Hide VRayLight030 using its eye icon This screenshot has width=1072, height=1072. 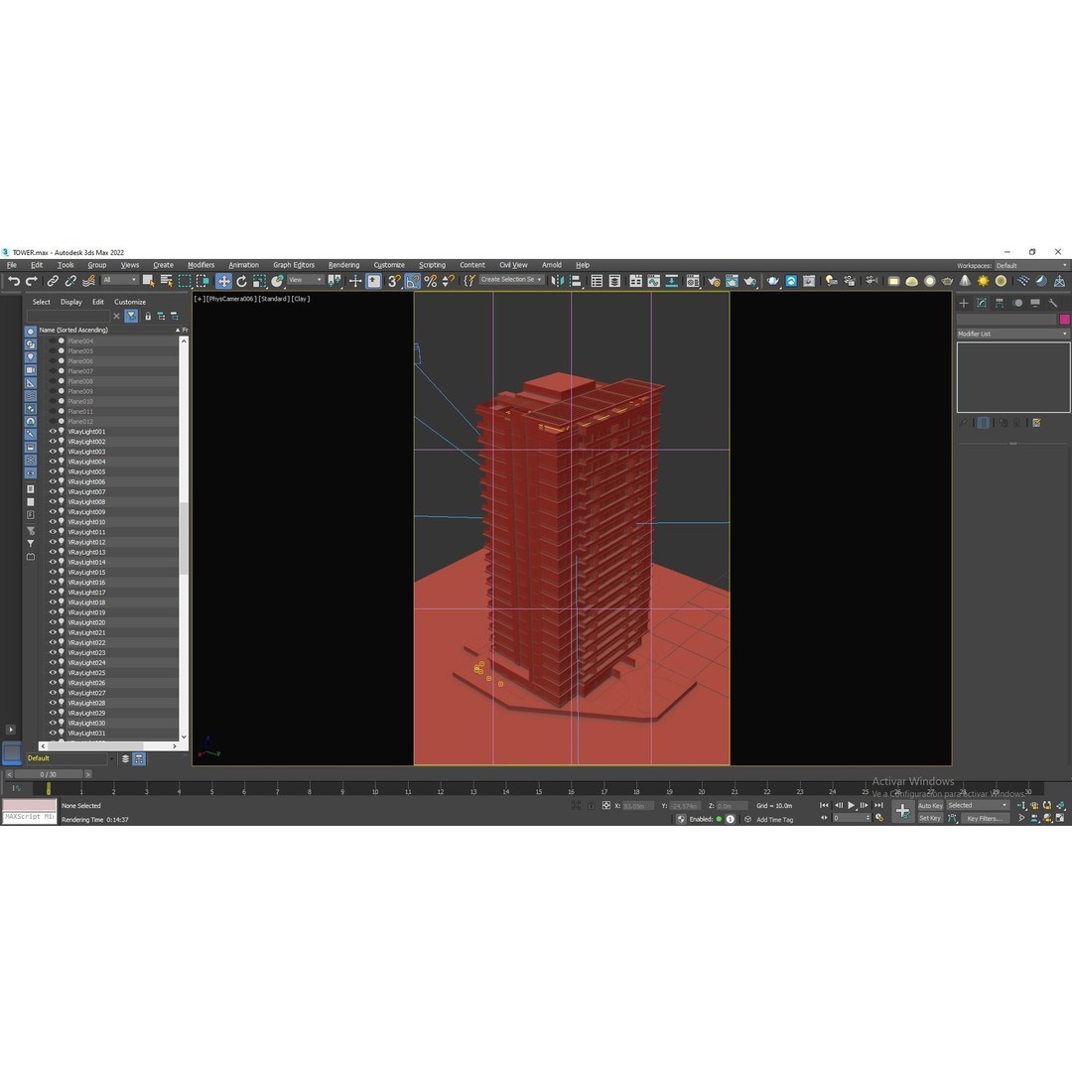[53, 723]
